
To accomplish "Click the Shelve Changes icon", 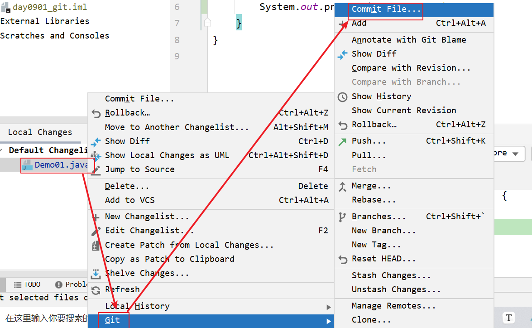I will tap(96, 274).
